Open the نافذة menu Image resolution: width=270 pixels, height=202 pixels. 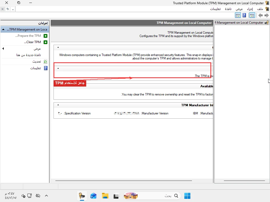pyautogui.click(x=228, y=9)
